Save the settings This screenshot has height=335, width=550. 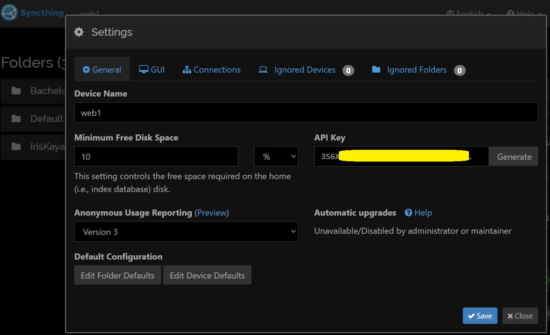480,316
